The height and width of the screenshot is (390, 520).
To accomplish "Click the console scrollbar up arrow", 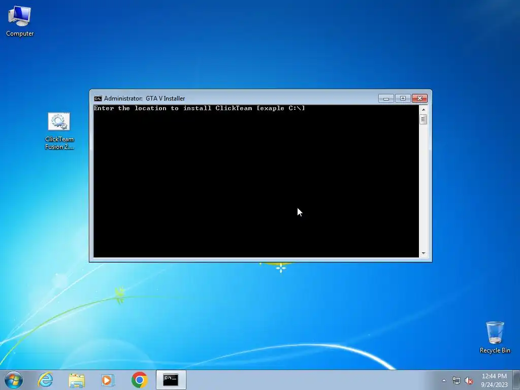I will (x=423, y=109).
